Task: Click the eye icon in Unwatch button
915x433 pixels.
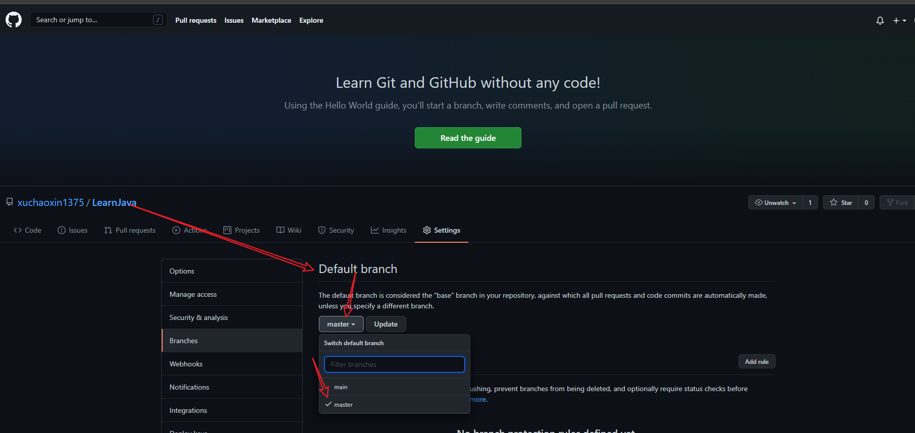Action: tap(759, 202)
